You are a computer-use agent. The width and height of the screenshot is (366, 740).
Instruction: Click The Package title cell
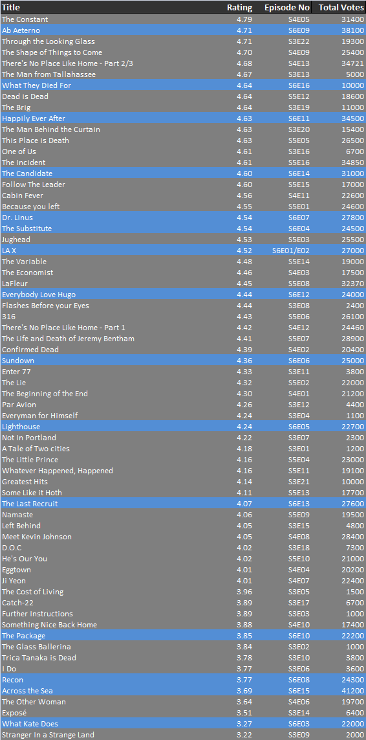pyautogui.click(x=23, y=636)
